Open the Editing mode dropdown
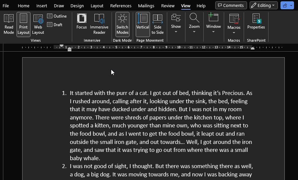The image size is (298, 180). tap(264, 5)
